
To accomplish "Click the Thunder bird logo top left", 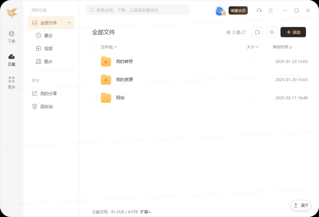I will point(12,12).
